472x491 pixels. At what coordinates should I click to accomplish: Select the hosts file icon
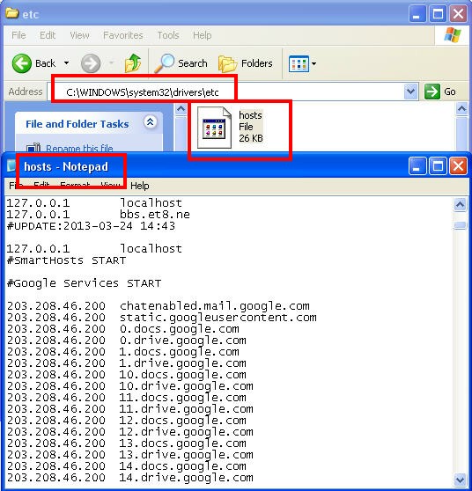(214, 128)
